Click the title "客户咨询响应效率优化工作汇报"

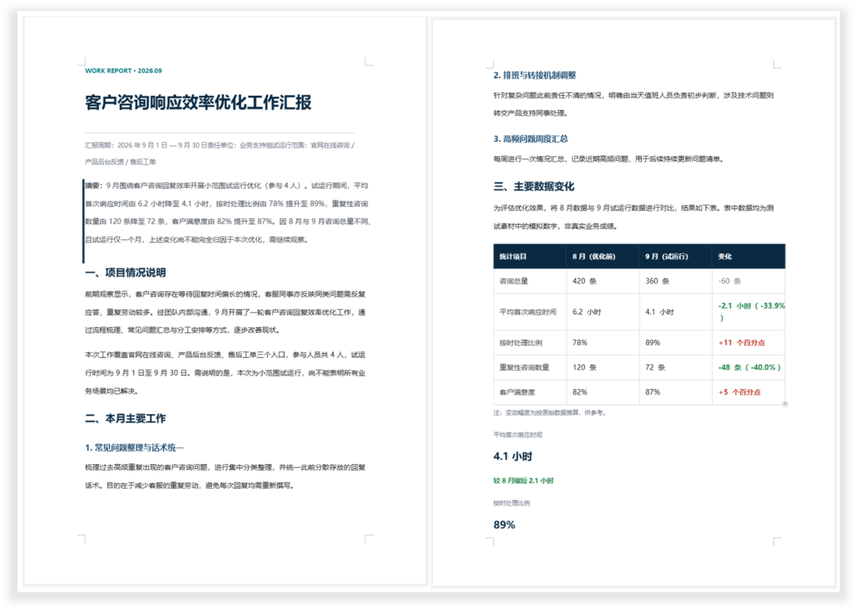[x=198, y=102]
